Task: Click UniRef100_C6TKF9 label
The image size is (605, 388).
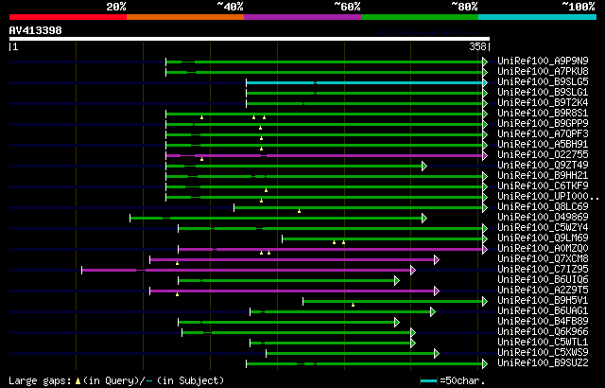Action: (543, 186)
